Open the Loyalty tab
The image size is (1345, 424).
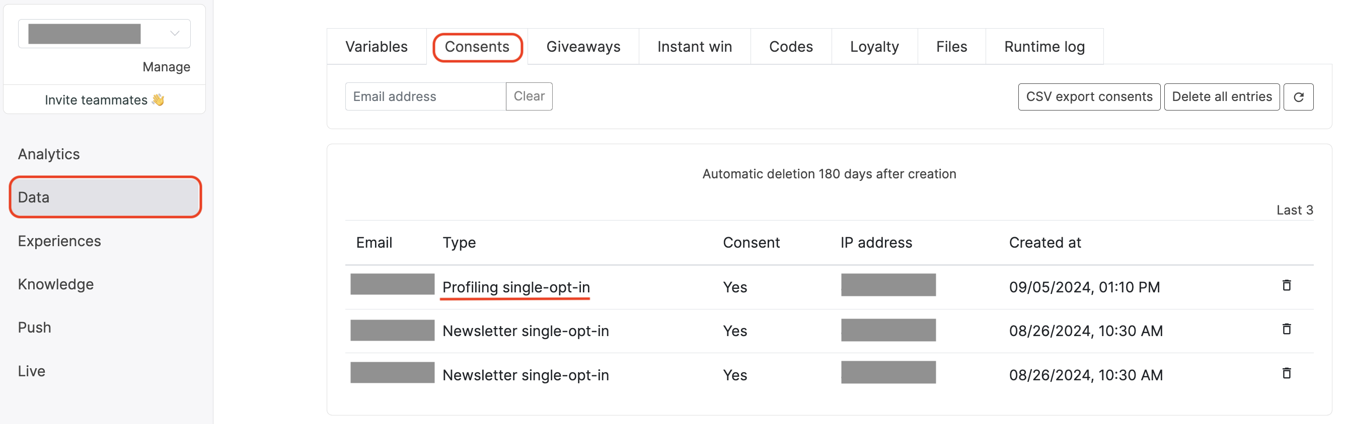(874, 46)
